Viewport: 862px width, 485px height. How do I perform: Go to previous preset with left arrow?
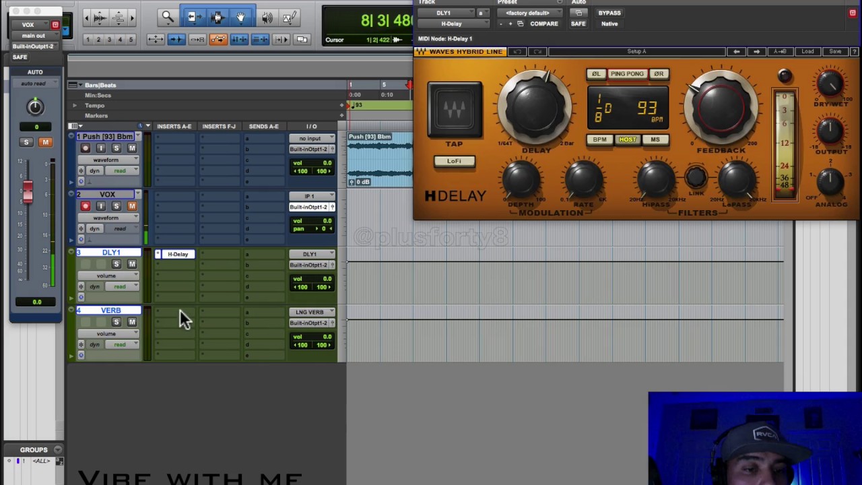click(x=737, y=51)
